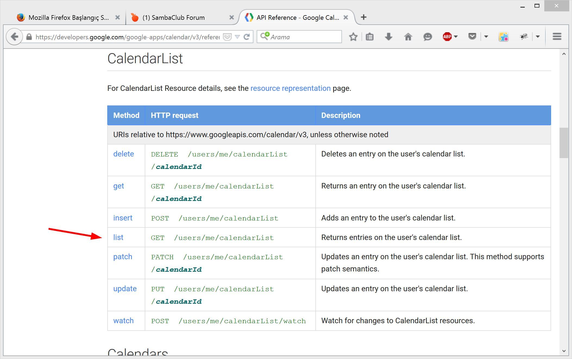This screenshot has width=572, height=359.
Task: Open the update method link
Action: click(125, 289)
